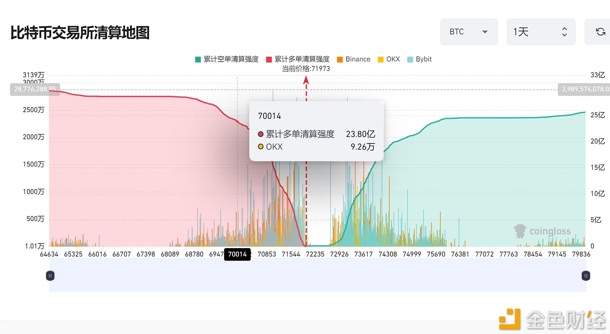The image size is (610, 334).
Task: Click the 当前价格:71973 label
Action: pos(306,69)
